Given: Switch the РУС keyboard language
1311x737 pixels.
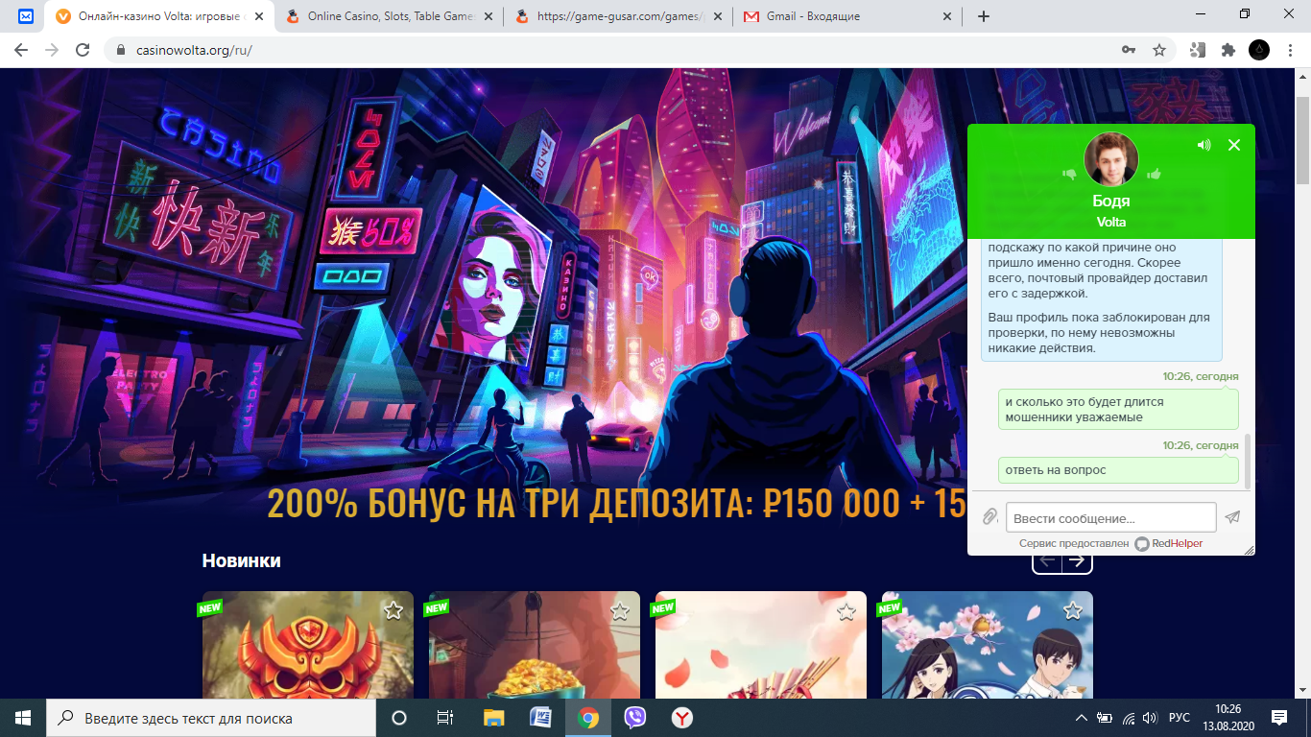Looking at the screenshot, I should coord(1180,718).
